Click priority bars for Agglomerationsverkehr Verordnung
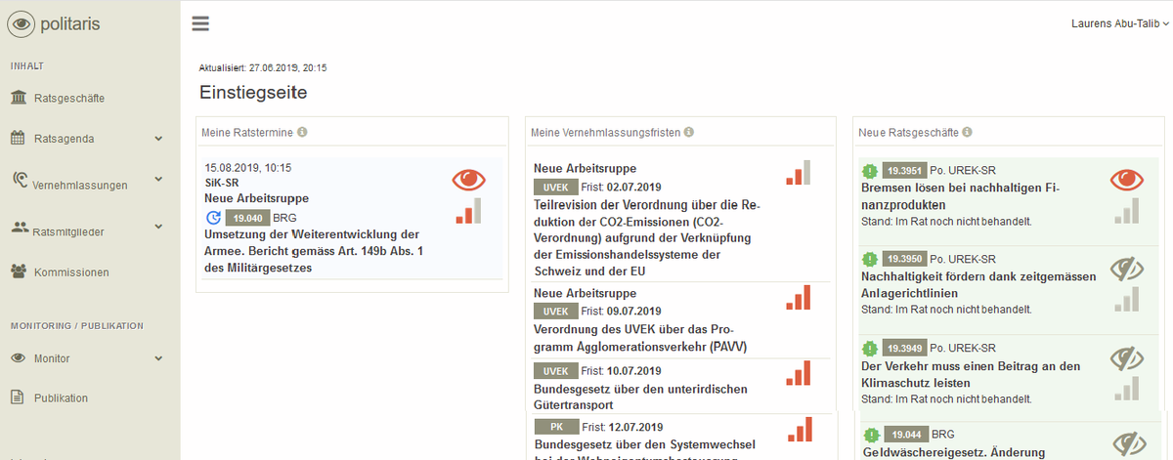The image size is (1173, 460). (x=799, y=298)
